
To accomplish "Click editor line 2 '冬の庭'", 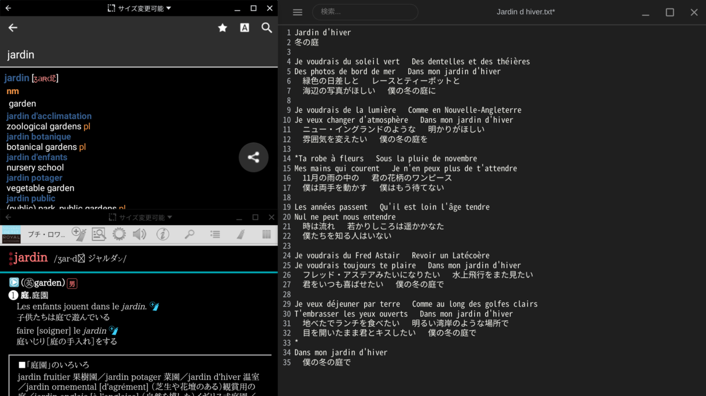I will 307,42.
